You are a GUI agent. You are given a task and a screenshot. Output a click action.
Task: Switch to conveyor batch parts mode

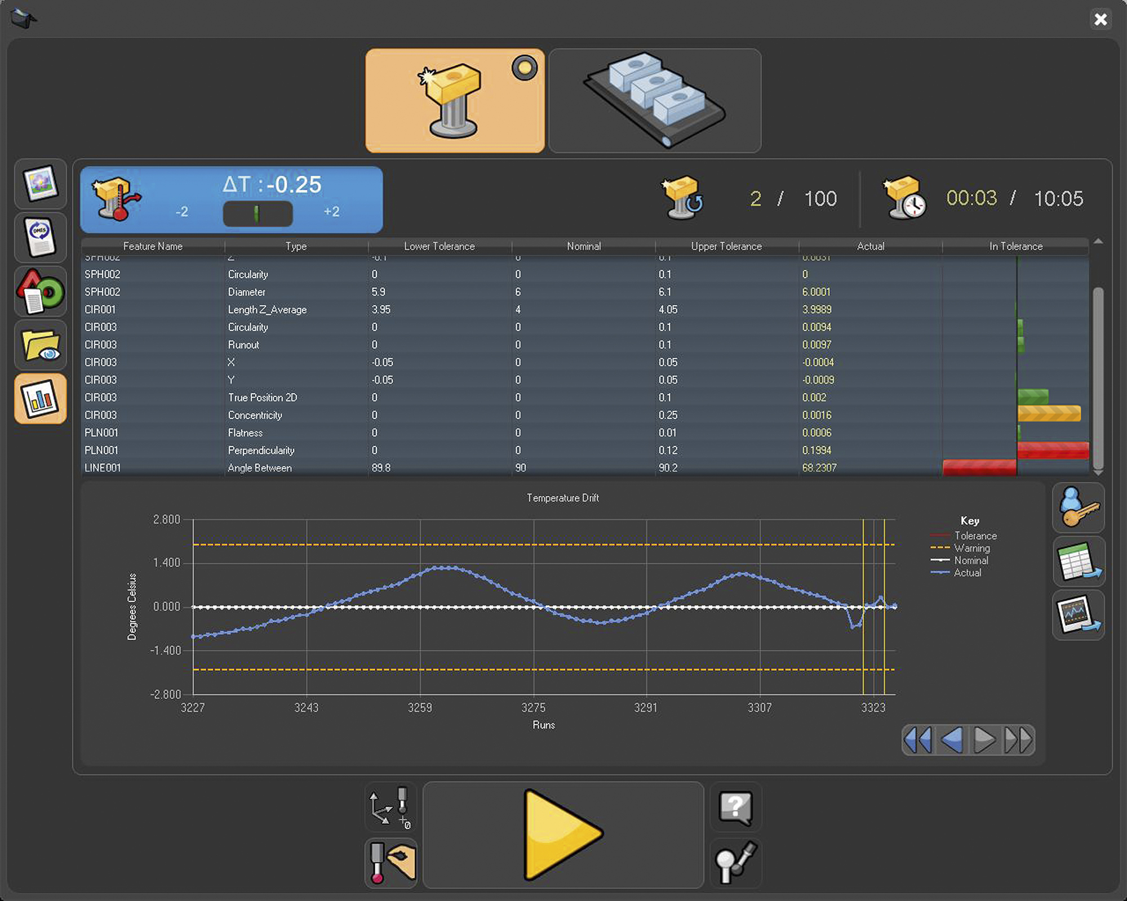[x=654, y=101]
